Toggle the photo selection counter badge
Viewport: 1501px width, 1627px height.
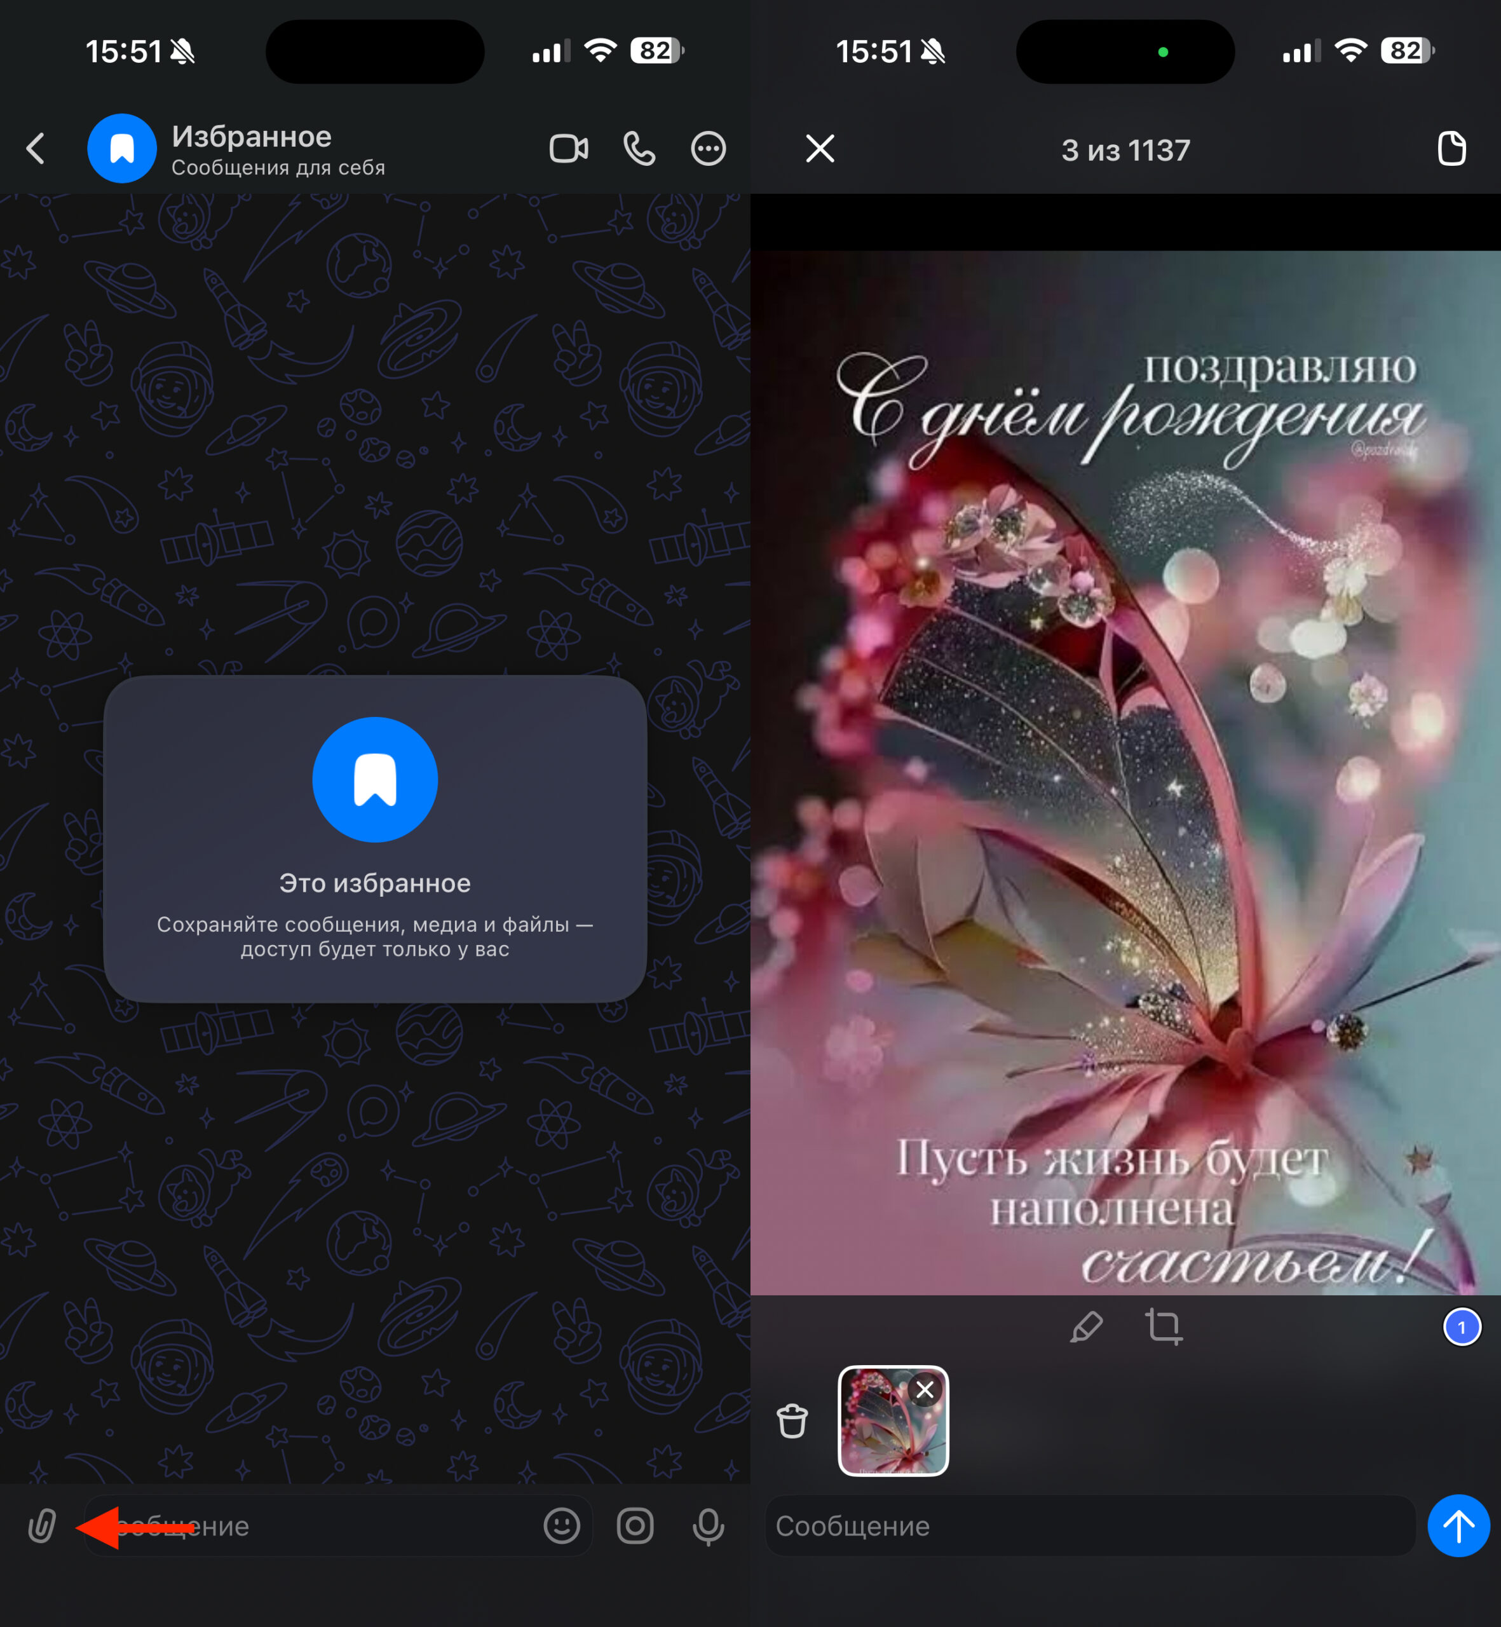pyautogui.click(x=1461, y=1327)
